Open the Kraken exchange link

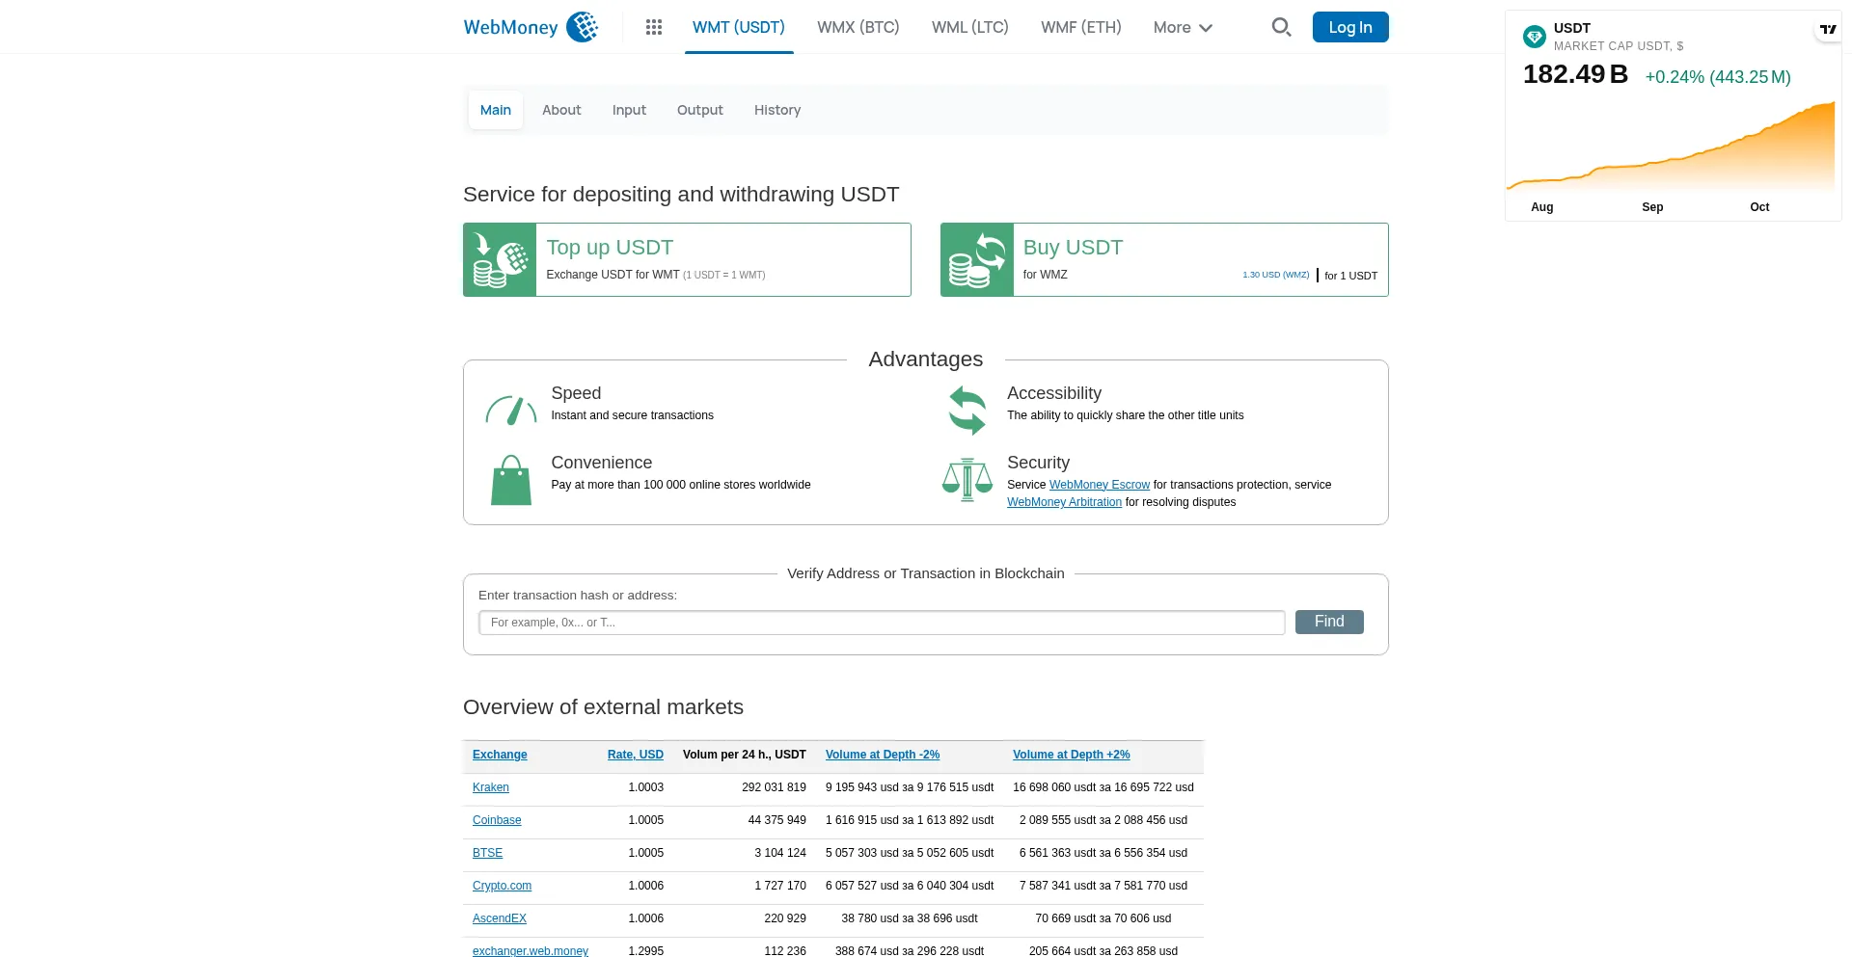coord(490,787)
